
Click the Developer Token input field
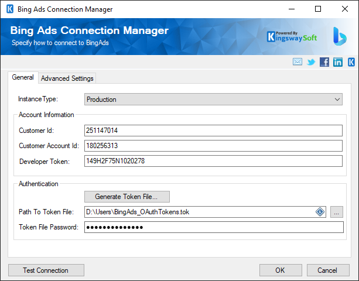click(213, 161)
